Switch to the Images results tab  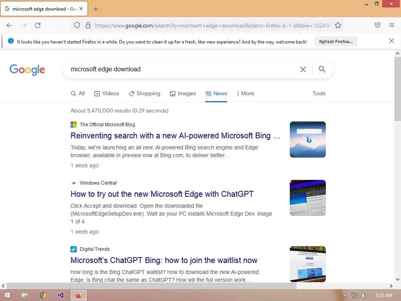(x=183, y=94)
